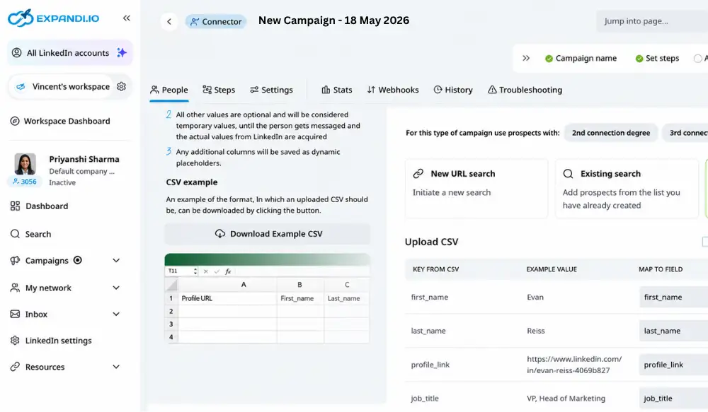Click the Search magnifier icon in sidebar
This screenshot has width=708, height=412.
15,234
